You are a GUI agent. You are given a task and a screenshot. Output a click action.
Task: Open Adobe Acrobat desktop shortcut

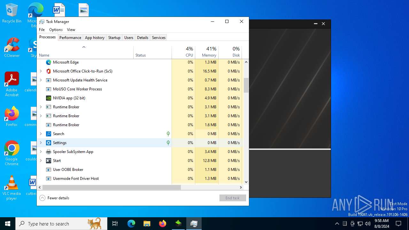(12, 84)
